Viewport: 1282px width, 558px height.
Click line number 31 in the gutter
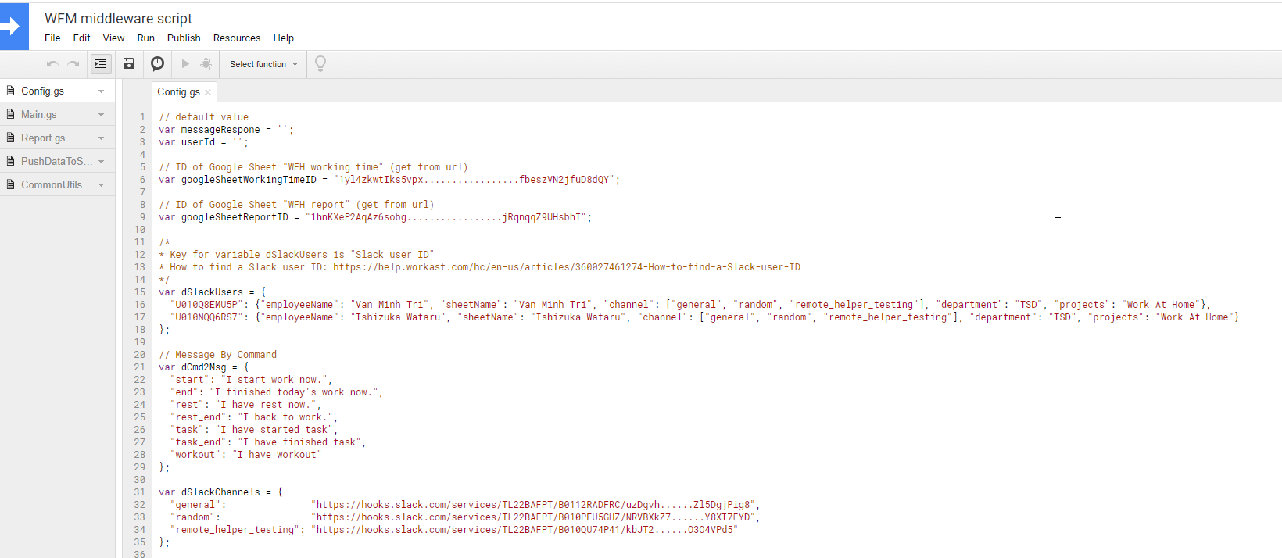(140, 492)
